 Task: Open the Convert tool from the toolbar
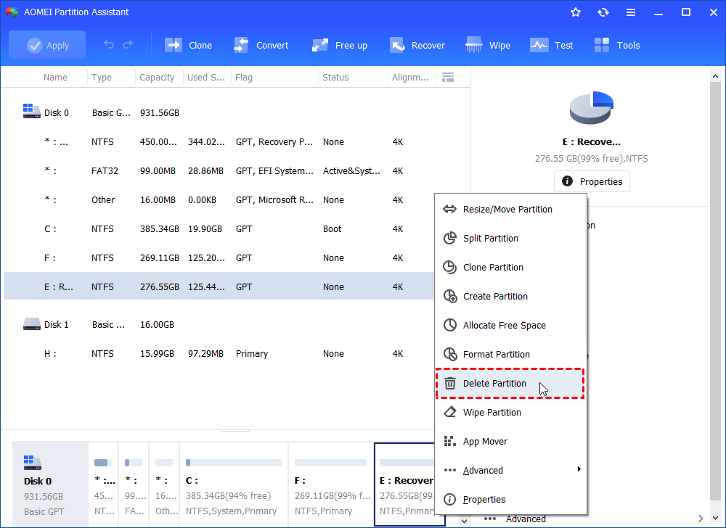pyautogui.click(x=261, y=44)
